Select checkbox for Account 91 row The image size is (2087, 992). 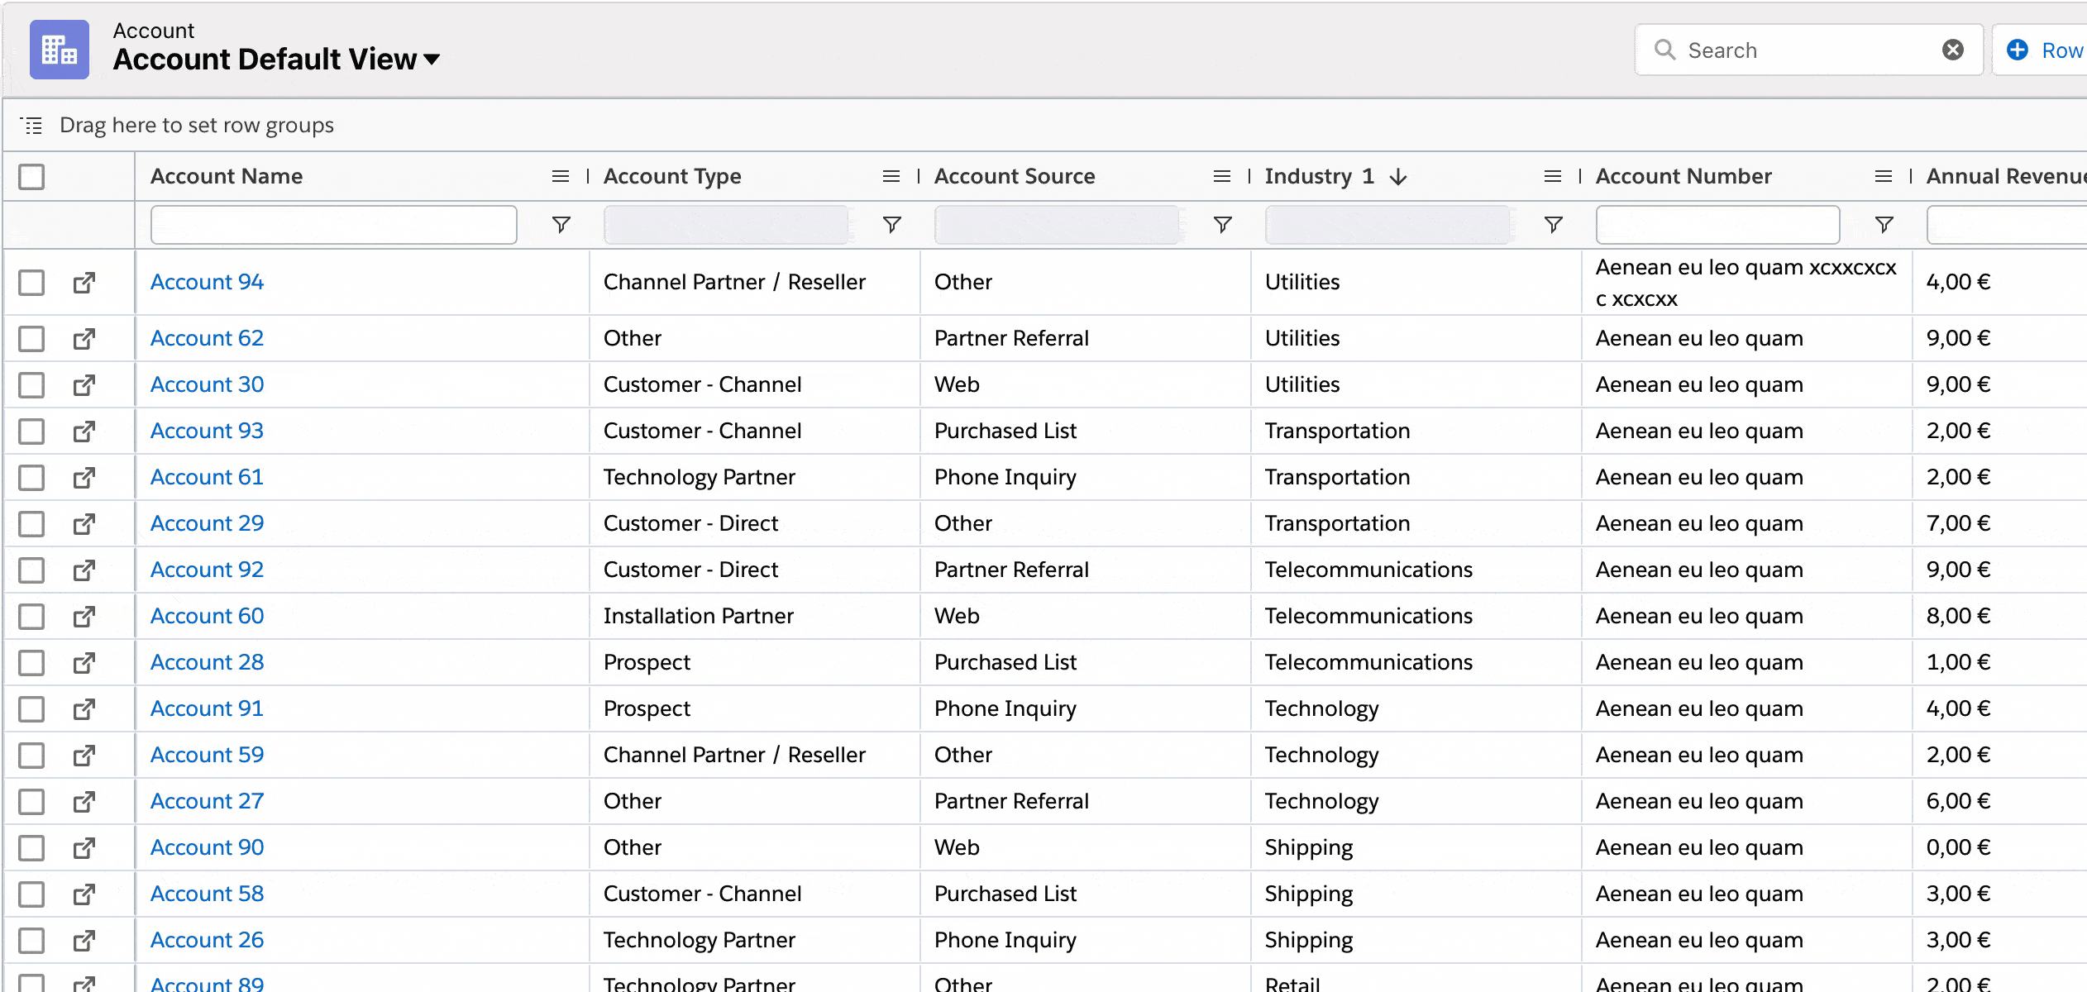[31, 709]
